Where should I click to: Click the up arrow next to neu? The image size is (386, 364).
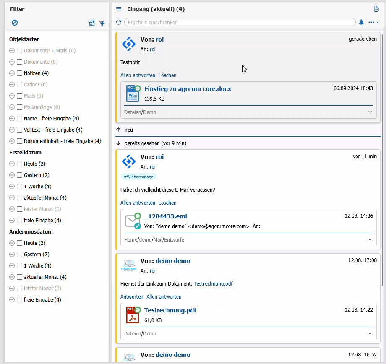pos(118,130)
